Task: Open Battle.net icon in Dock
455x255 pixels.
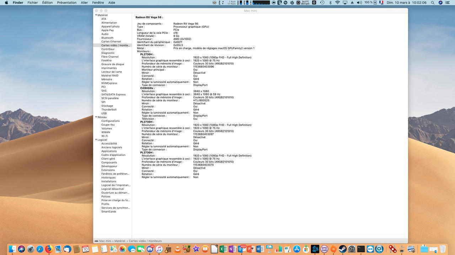Action: pos(315,249)
